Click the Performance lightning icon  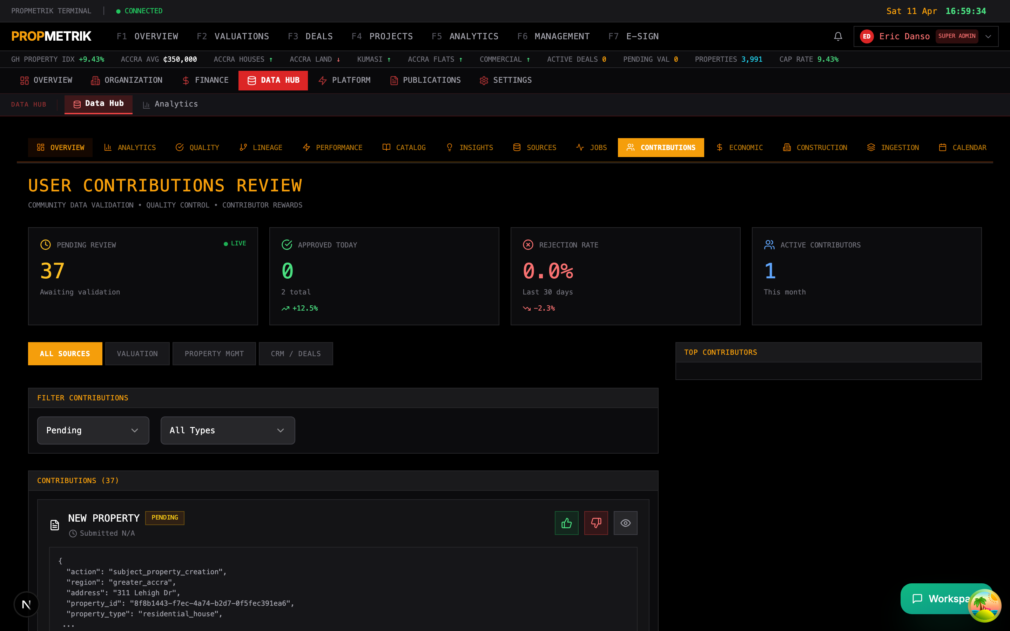pos(307,147)
